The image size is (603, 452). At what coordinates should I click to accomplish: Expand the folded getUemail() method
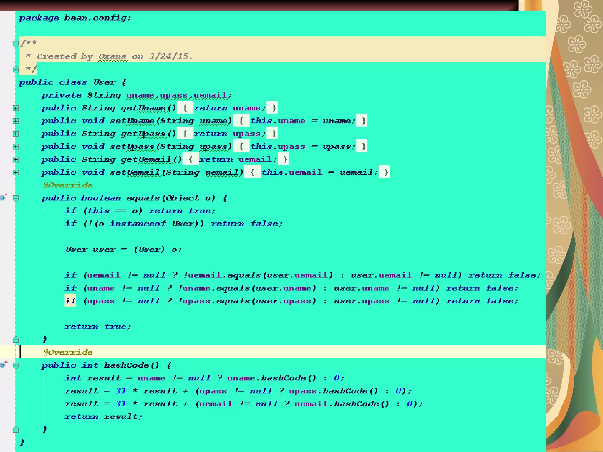tap(16, 159)
